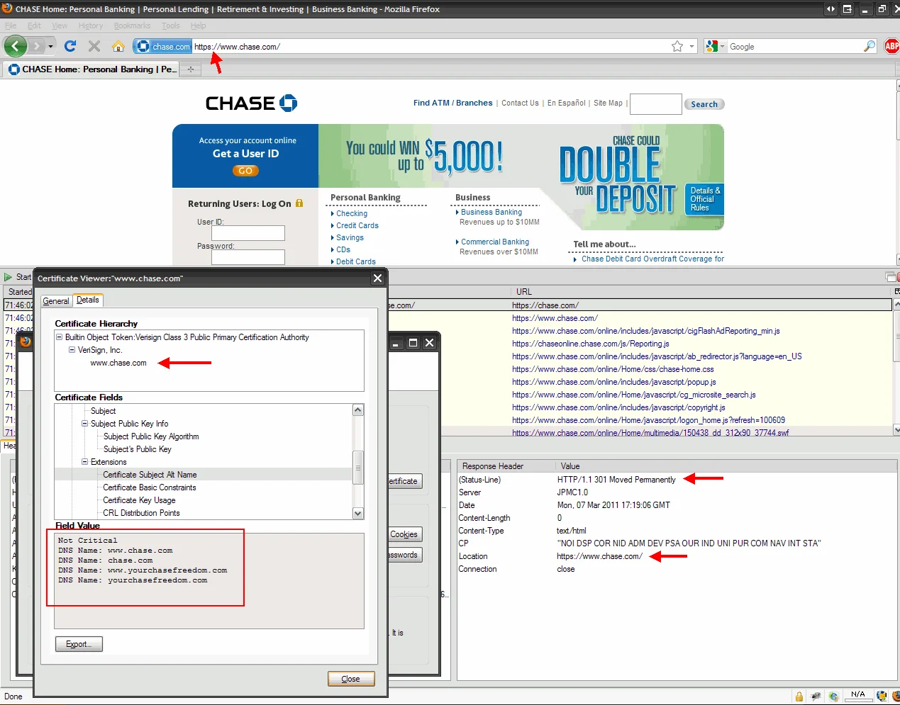Open the Adblock Plus toolbar icon
This screenshot has width=900, height=705.
point(891,46)
